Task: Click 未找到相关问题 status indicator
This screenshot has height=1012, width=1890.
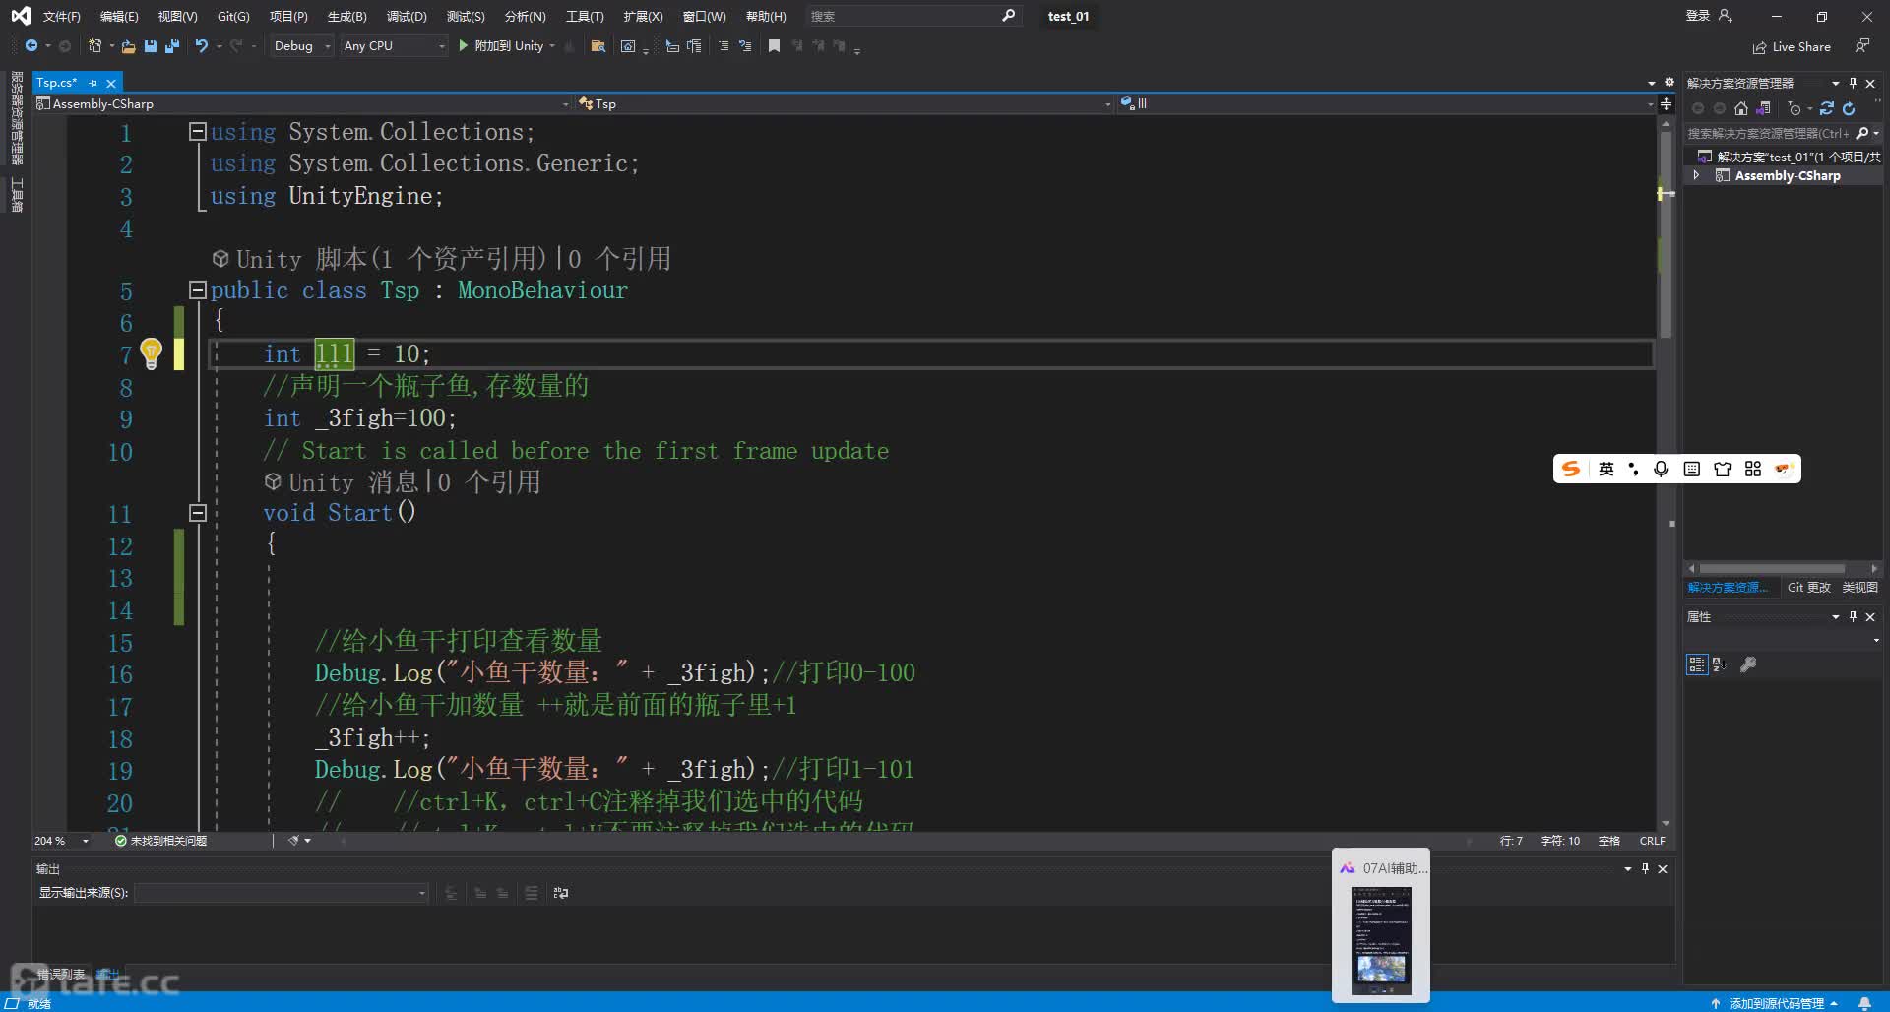Action: point(160,841)
